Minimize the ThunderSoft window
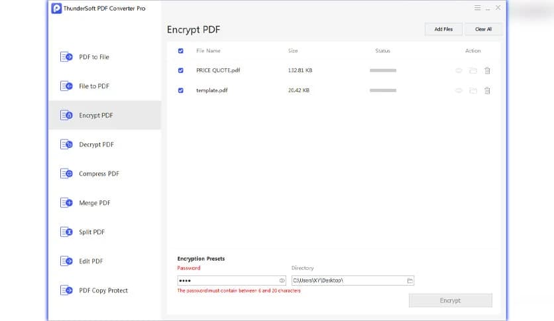The width and height of the screenshot is (554, 321). click(488, 9)
